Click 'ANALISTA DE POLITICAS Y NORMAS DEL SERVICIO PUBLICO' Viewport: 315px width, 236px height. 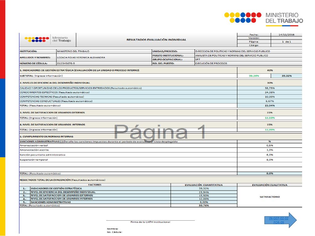coord(232,55)
